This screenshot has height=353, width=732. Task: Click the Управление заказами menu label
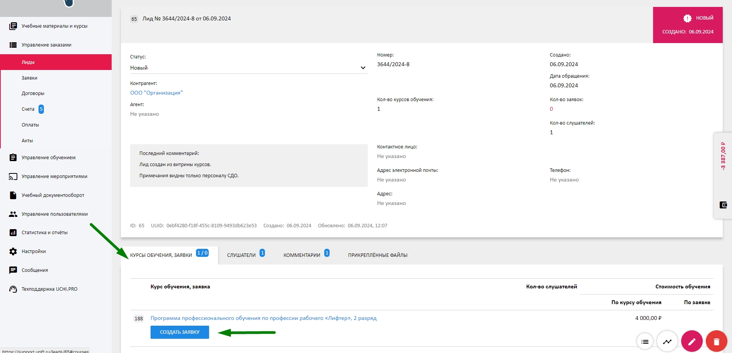[47, 45]
